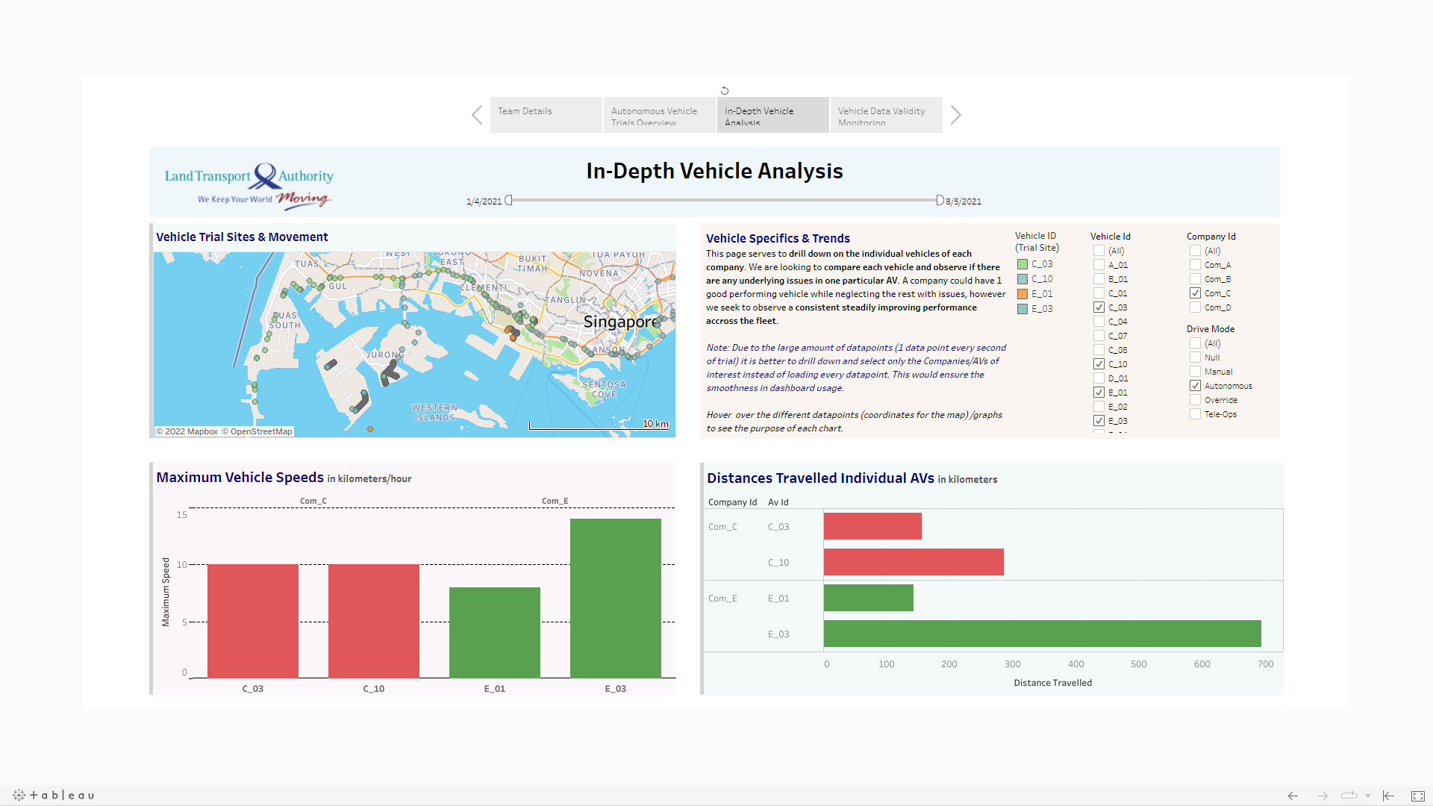Click the date range slider's left handle
Image resolution: width=1433 pixels, height=806 pixels.
tap(509, 200)
